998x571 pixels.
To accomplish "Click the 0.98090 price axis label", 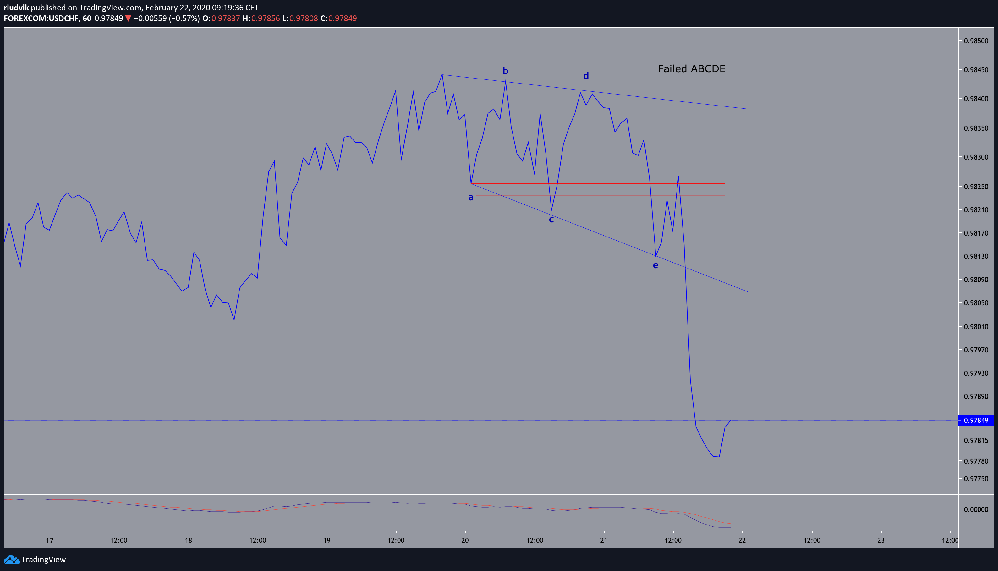I will (976, 280).
